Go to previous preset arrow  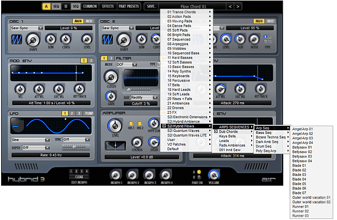(230, 7)
